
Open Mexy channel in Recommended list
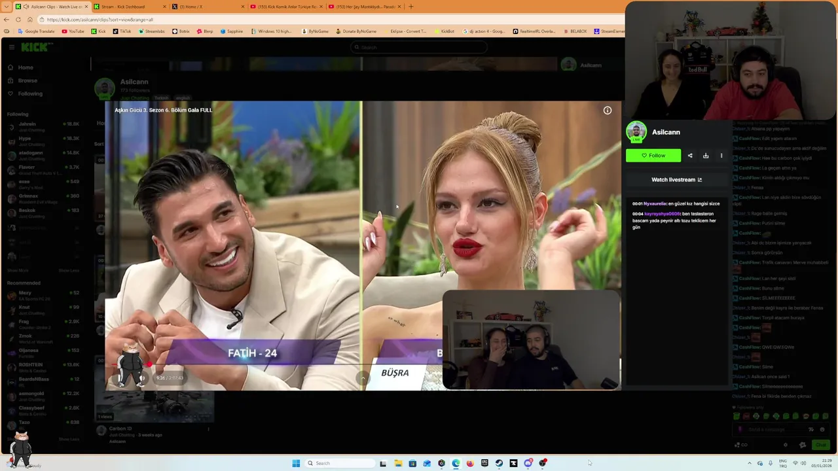coord(43,295)
